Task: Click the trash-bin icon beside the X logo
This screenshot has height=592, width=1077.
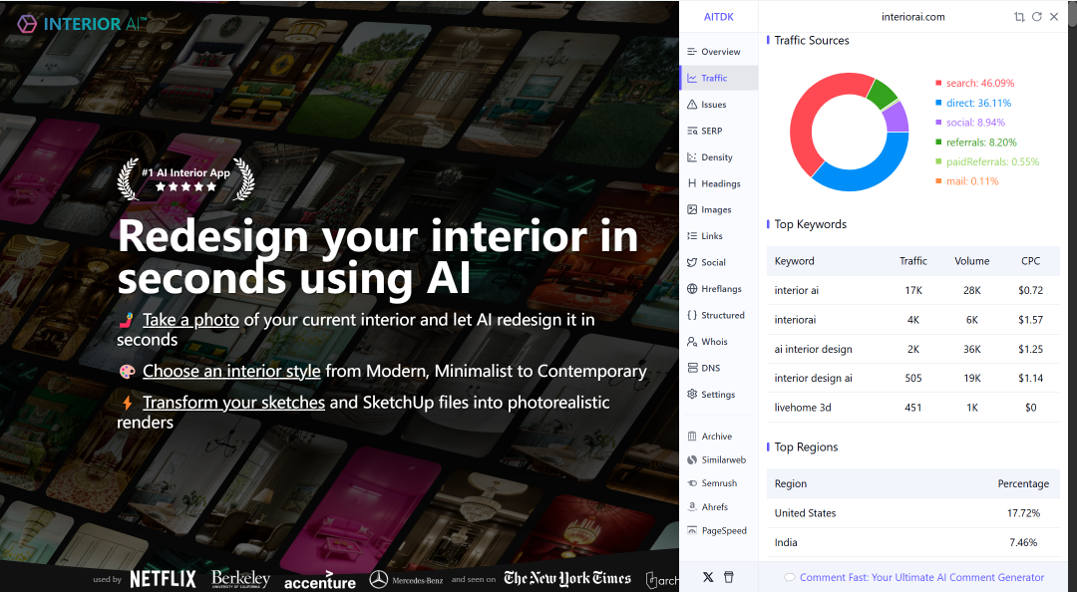Action: [729, 577]
